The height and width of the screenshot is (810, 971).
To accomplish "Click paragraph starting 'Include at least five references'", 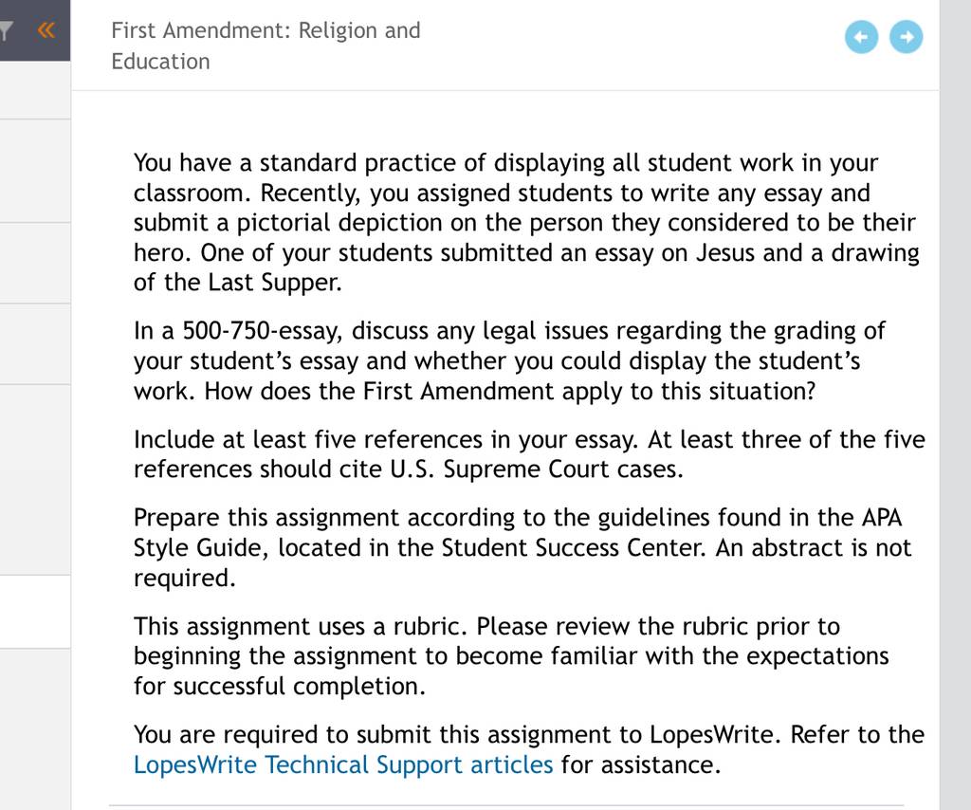I will [529, 454].
